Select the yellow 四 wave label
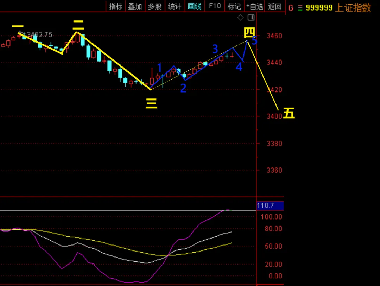 (x=249, y=33)
